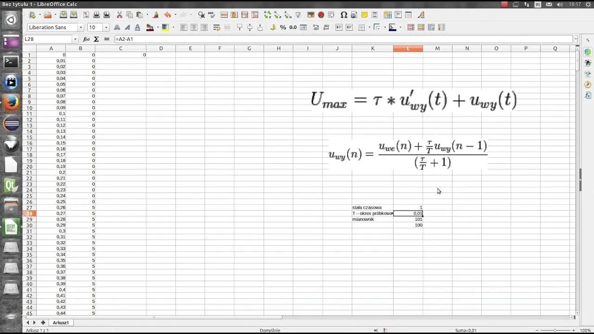Click the Undo arrow icon
Image resolution: width=594 pixels, height=334 pixels.
168,15
